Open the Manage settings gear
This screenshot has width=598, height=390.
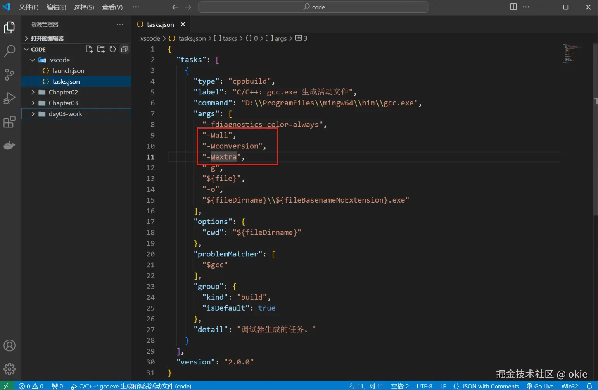(x=9, y=369)
